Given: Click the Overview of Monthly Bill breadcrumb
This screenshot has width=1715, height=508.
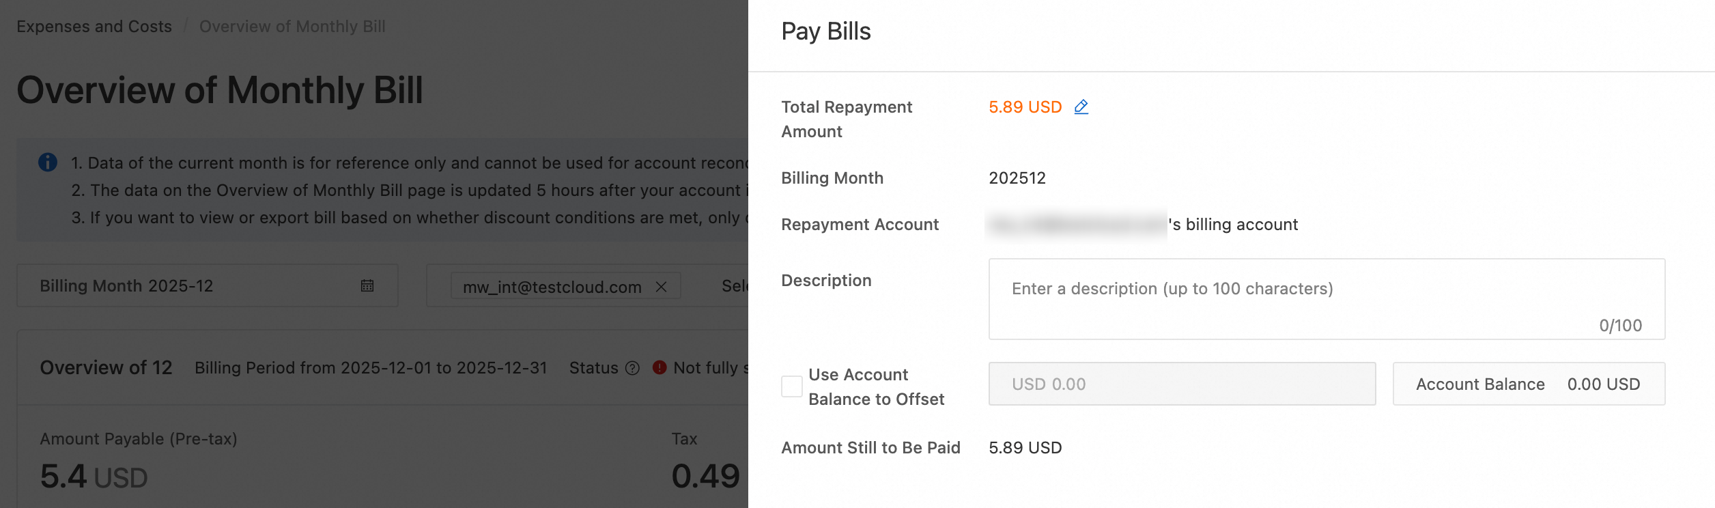Looking at the screenshot, I should pos(292,27).
